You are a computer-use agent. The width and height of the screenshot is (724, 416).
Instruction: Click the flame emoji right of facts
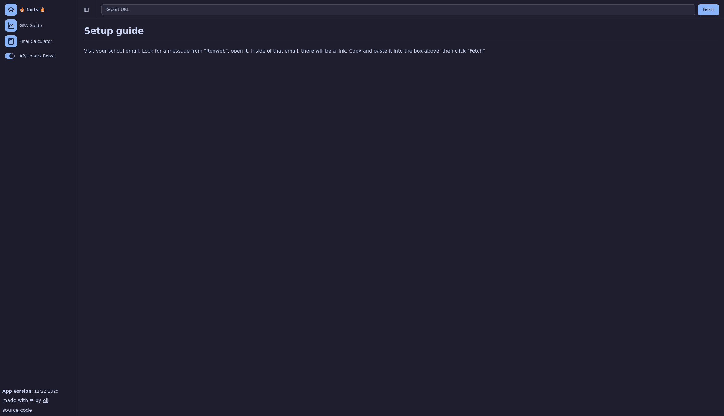point(43,10)
